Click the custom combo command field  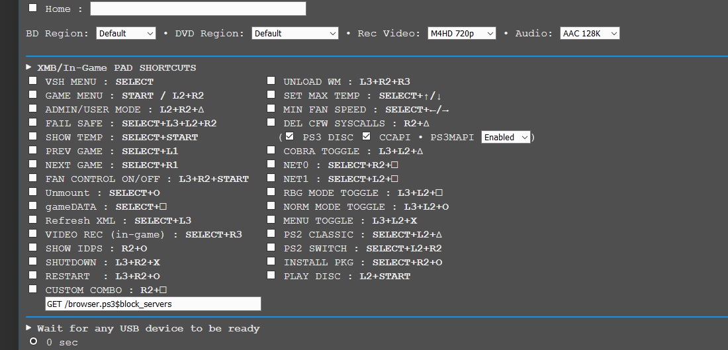coord(153,304)
